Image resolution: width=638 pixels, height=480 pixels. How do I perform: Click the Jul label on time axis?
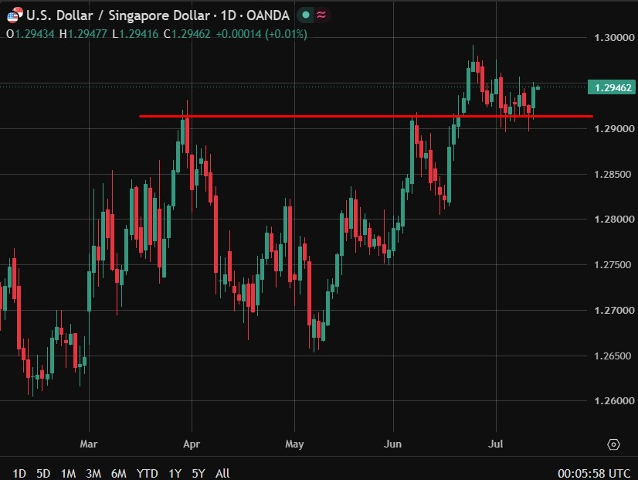click(496, 444)
